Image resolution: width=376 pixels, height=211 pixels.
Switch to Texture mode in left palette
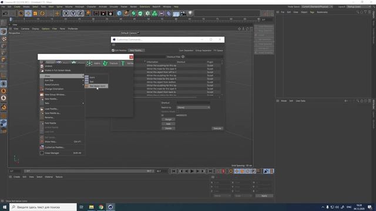tap(4, 39)
